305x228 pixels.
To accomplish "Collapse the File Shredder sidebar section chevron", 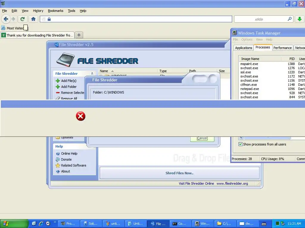I will coord(92,74).
